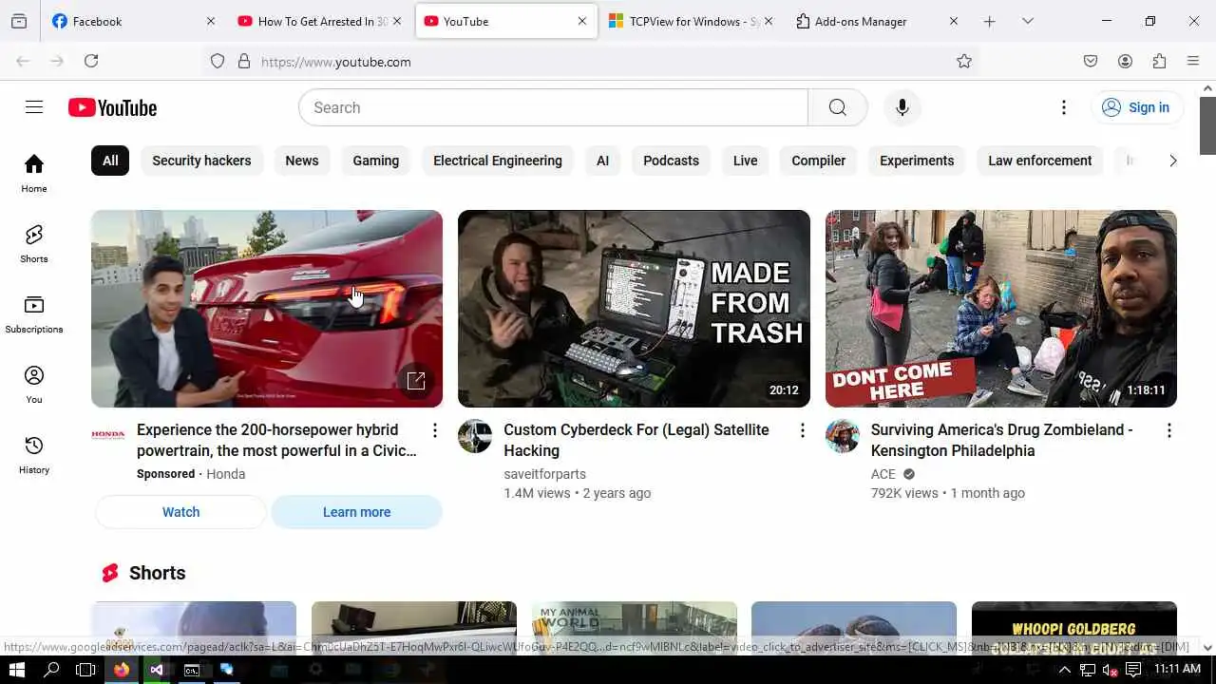This screenshot has width=1216, height=684.
Task: Open the Firefox application menu
Action: pyautogui.click(x=1193, y=61)
